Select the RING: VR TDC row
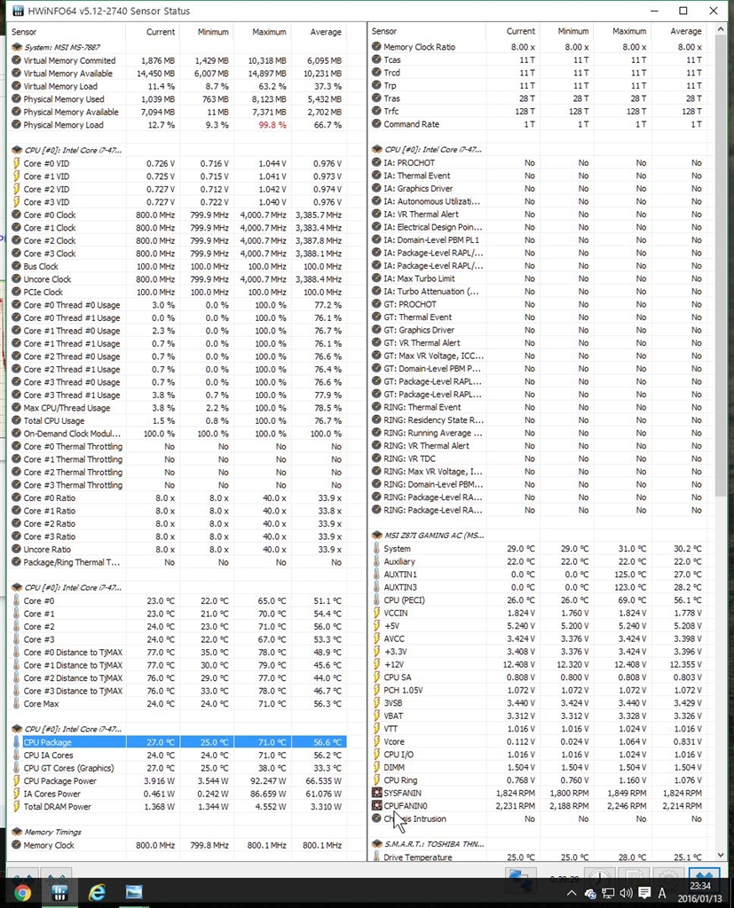Screen dimensions: 734x908 [x=538, y=458]
